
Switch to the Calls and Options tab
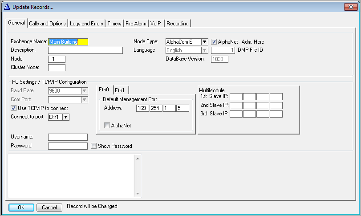[47, 24]
